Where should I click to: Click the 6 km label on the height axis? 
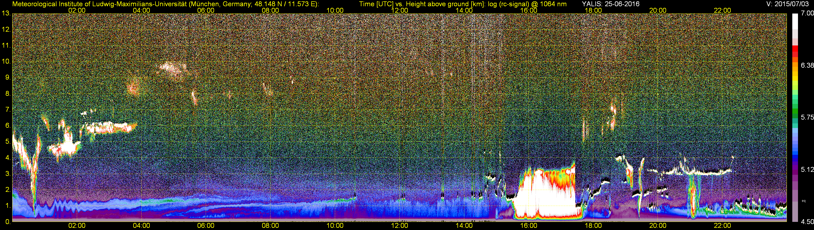pyautogui.click(x=8, y=126)
